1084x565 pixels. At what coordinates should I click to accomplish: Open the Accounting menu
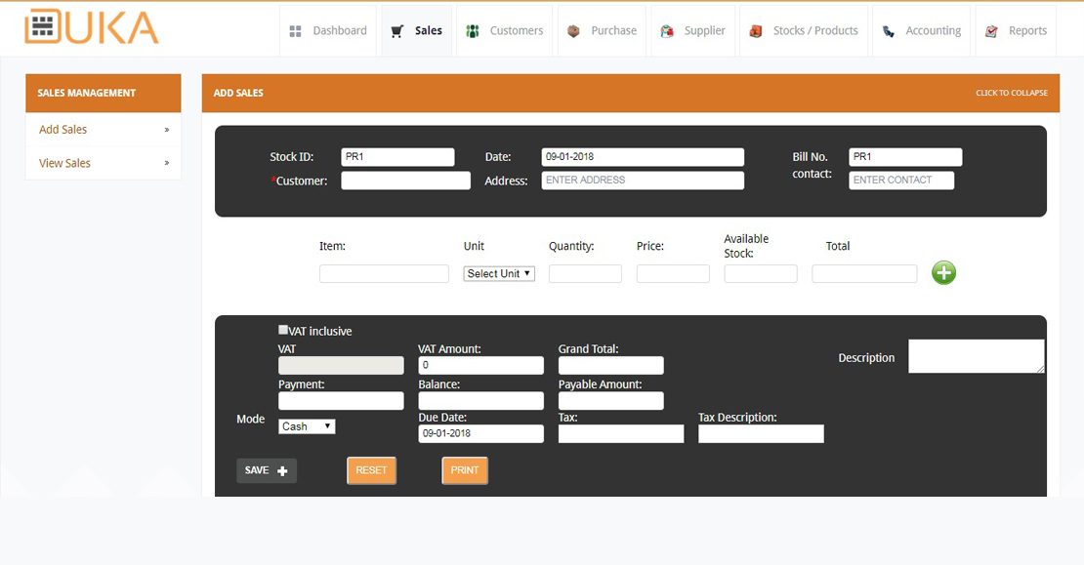tap(922, 31)
